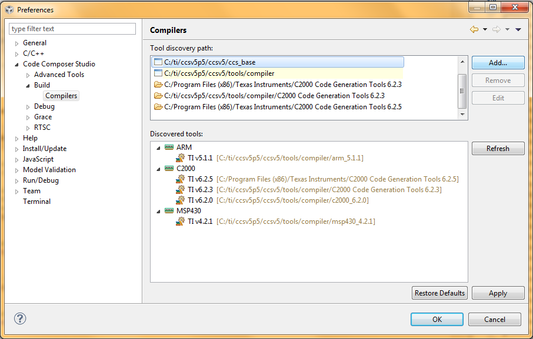Click the discovery path list scroll-down arrow
Screen dimensions: 533x339
tap(462, 115)
